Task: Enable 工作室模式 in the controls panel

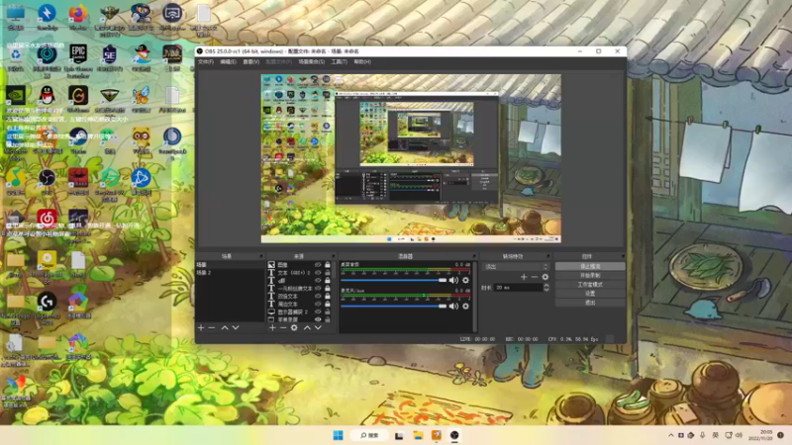Action: tap(590, 285)
